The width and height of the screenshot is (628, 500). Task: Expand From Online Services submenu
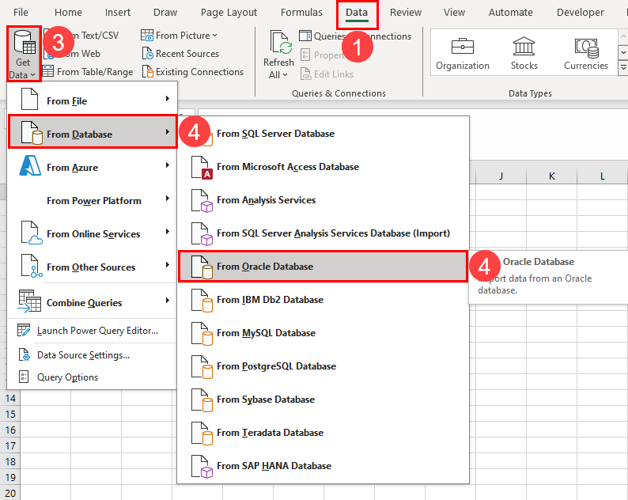pos(92,233)
